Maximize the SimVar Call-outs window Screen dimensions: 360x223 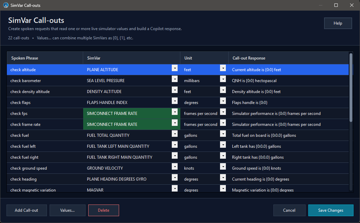coord(336,5)
